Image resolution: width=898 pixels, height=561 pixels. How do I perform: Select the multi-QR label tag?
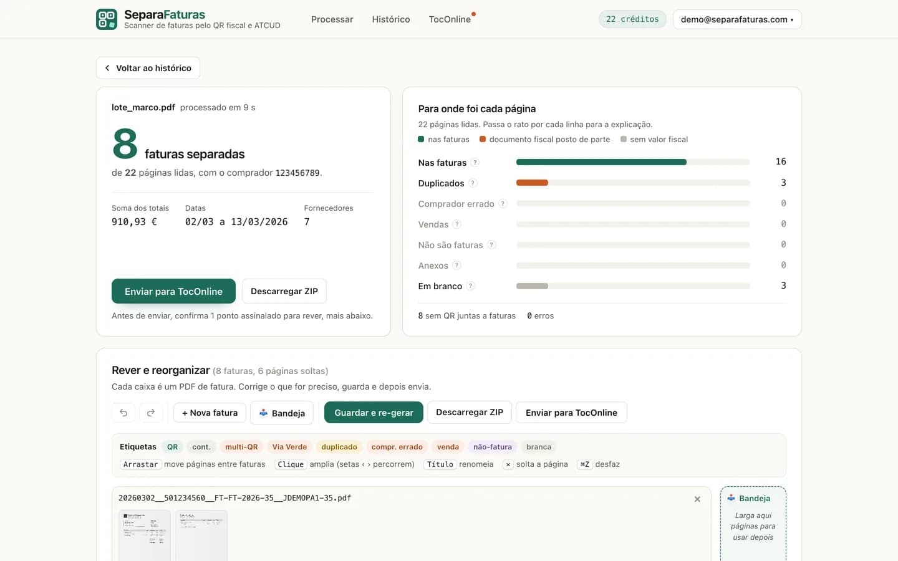[241, 447]
